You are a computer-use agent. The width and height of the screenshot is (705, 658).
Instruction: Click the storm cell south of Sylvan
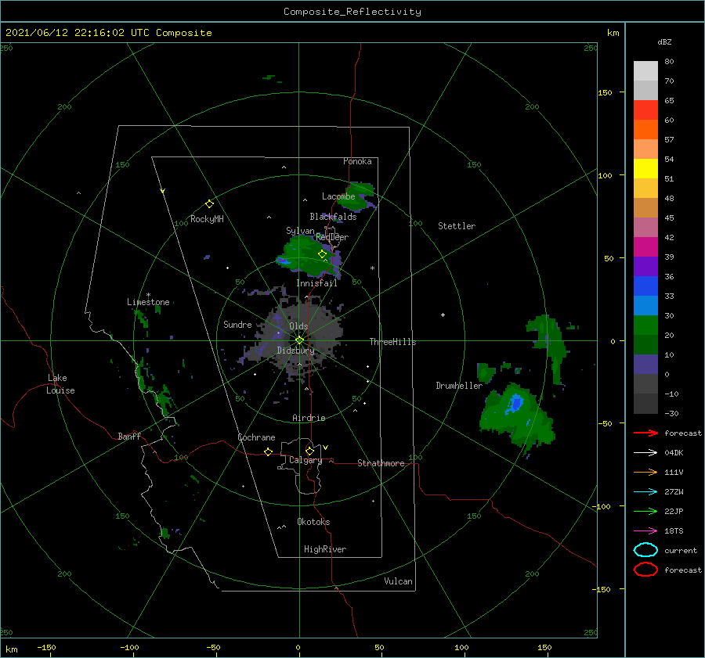pyautogui.click(x=308, y=256)
